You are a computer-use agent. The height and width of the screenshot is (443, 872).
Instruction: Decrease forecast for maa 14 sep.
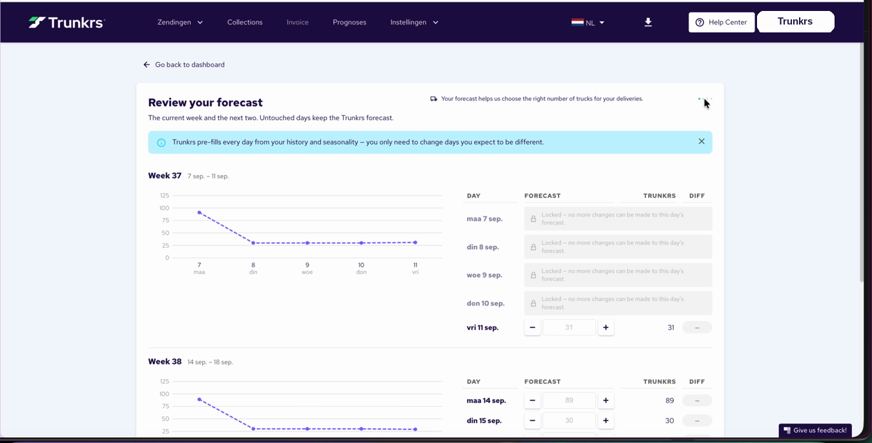point(532,400)
